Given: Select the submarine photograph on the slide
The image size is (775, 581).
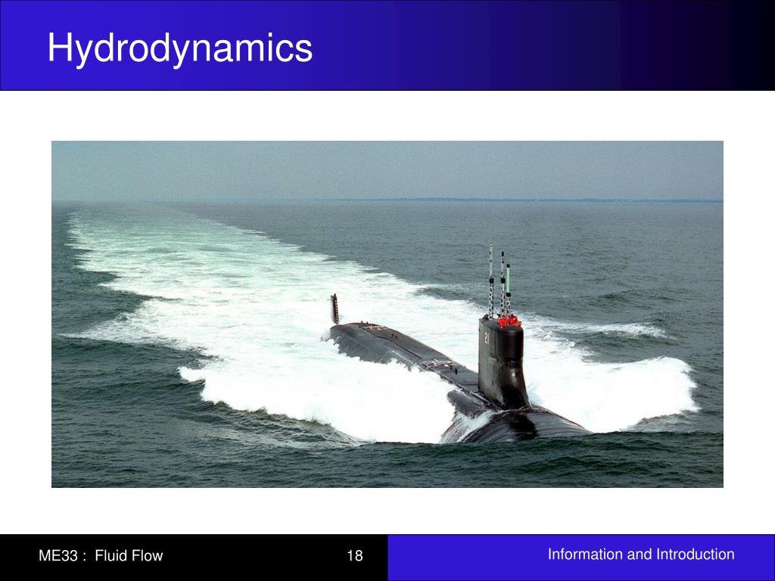Looking at the screenshot, I should tap(387, 314).
